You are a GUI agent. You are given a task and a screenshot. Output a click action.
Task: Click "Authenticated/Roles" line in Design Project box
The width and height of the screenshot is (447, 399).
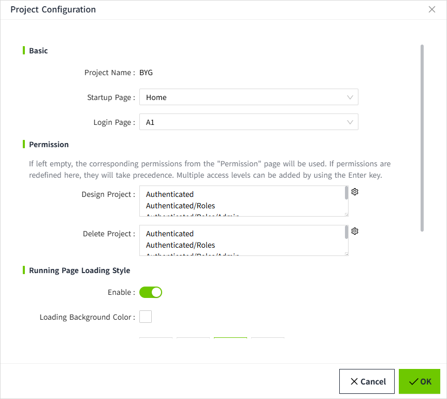click(x=180, y=206)
